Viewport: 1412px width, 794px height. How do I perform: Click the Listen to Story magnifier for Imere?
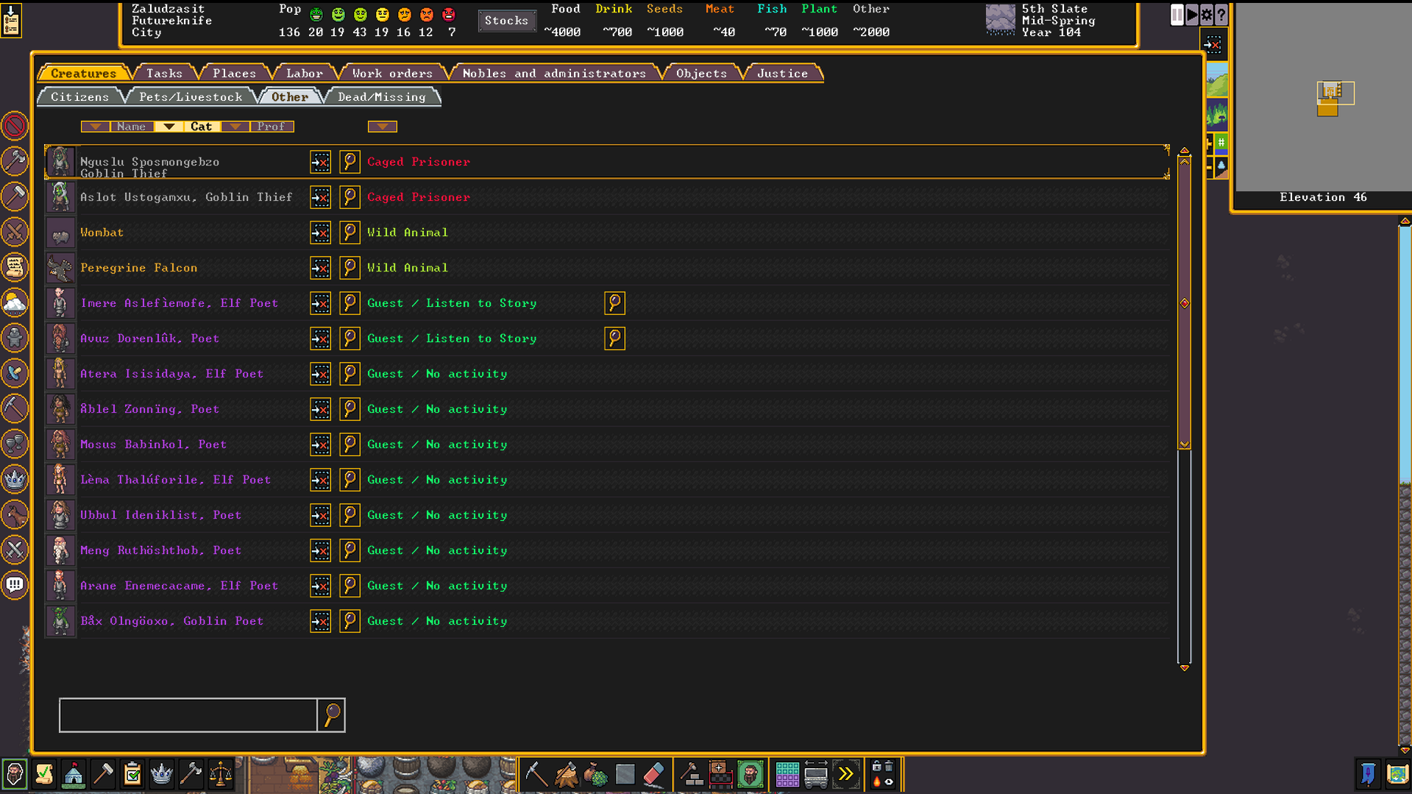(x=614, y=303)
